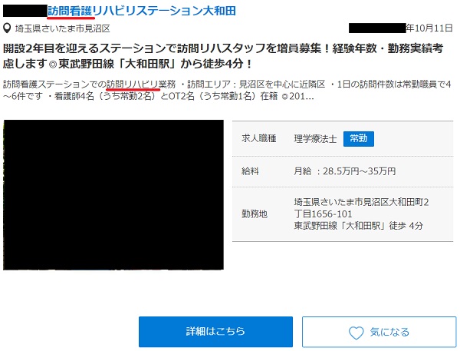Click the 理学療法士 job type value
The width and height of the screenshot is (460, 351).
[x=315, y=139]
